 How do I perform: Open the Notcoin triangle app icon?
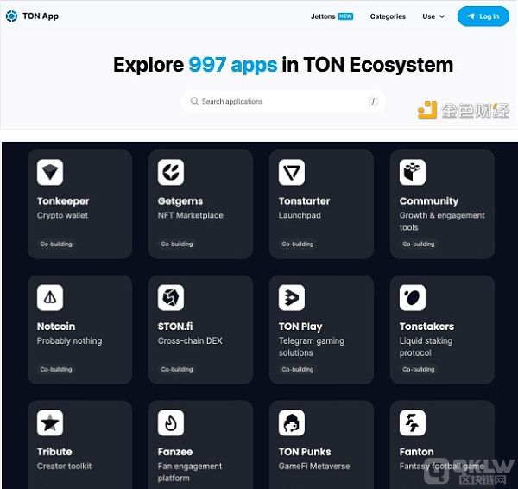tap(50, 297)
